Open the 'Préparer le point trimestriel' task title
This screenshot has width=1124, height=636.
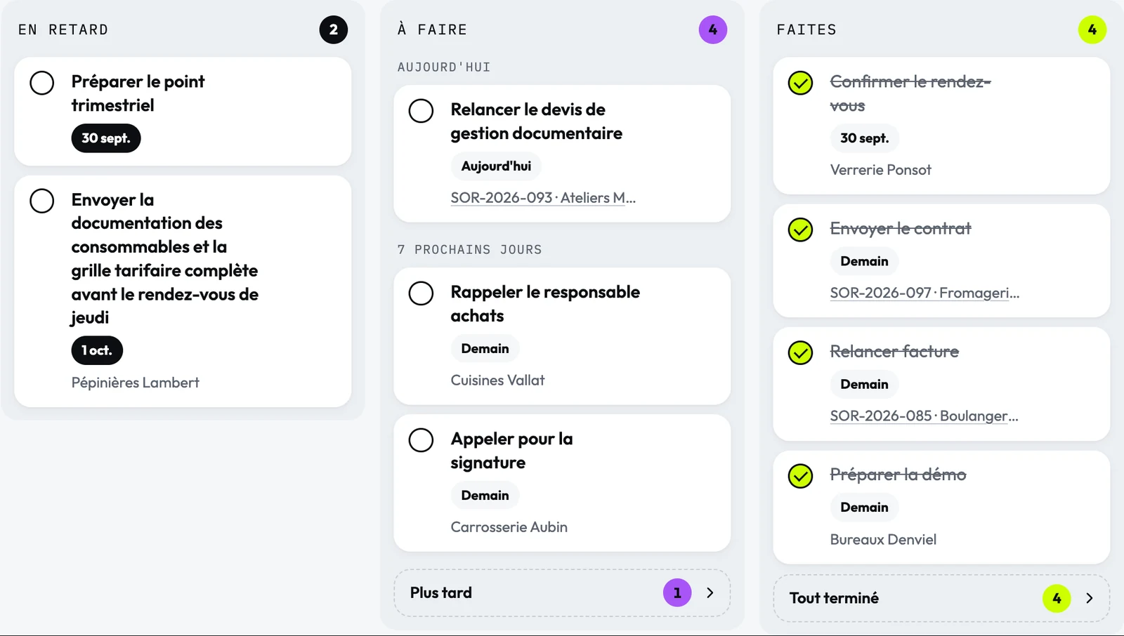point(138,93)
